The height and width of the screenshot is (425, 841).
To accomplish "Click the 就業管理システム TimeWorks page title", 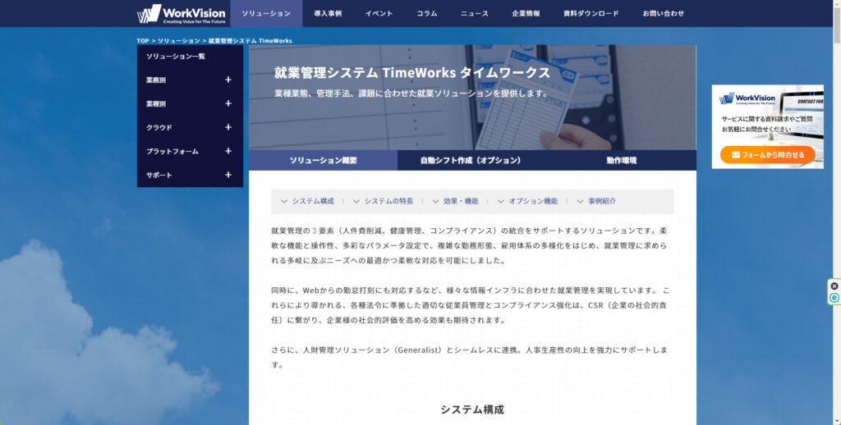I will pyautogui.click(x=412, y=72).
